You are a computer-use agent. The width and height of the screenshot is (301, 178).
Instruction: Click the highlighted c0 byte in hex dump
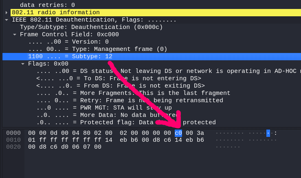coord(178,133)
